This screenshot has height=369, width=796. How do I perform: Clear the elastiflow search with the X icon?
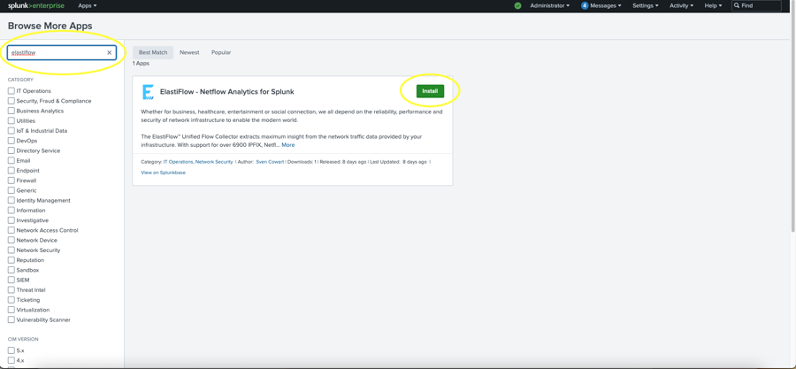click(x=109, y=53)
